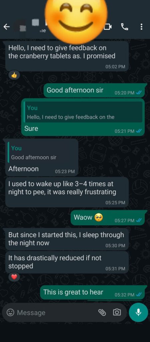Start a voice call with the phone icon

[125, 27]
